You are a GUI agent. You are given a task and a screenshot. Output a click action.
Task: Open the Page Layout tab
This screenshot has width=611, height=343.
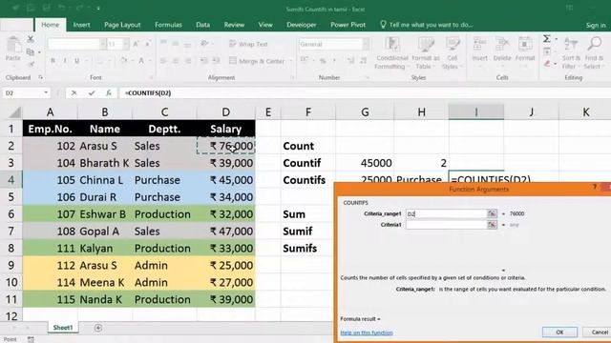(122, 25)
